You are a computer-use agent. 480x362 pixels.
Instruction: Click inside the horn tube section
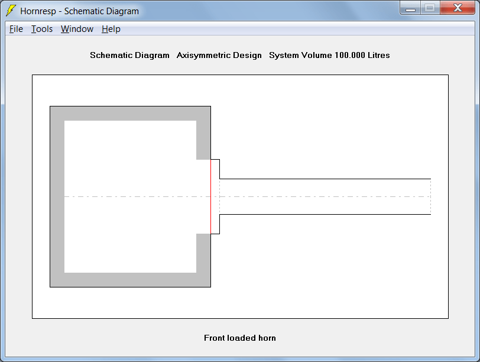(325, 196)
